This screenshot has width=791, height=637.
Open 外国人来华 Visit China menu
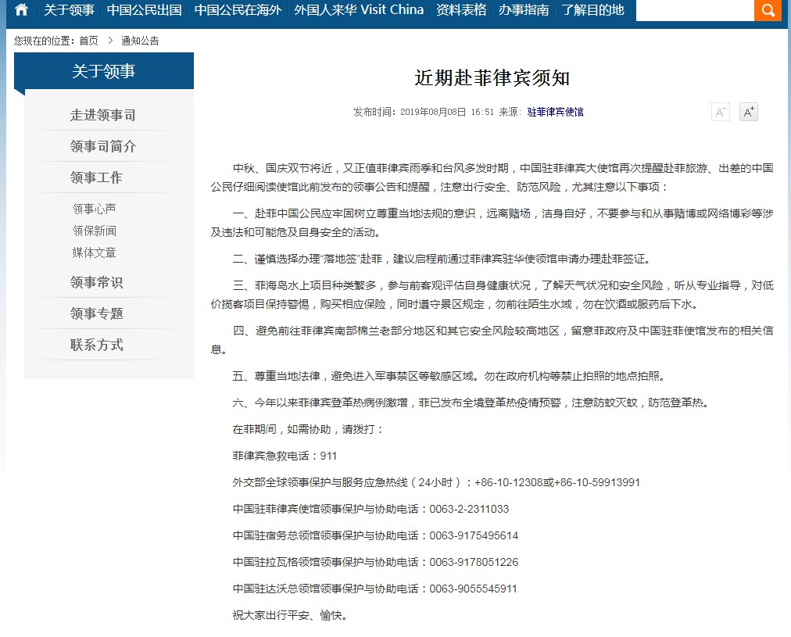tap(359, 10)
